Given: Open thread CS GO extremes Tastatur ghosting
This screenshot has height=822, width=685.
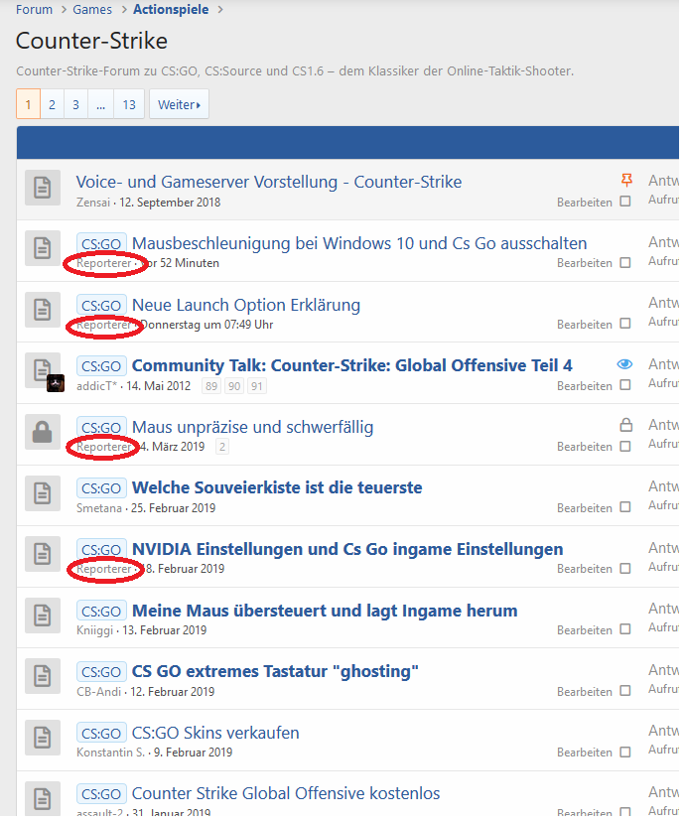Looking at the screenshot, I should click(x=275, y=671).
